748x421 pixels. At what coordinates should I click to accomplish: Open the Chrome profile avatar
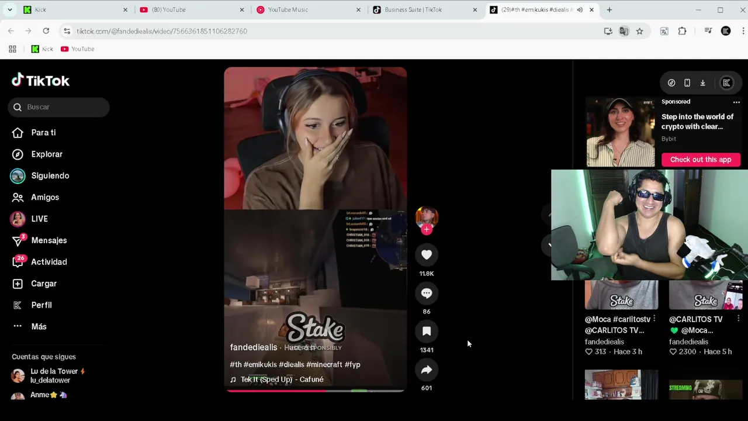point(726,31)
